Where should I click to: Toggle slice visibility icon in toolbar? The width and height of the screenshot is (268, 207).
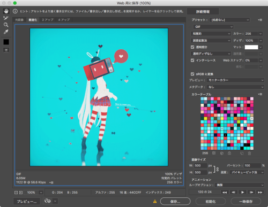pyautogui.click(x=6, y=50)
